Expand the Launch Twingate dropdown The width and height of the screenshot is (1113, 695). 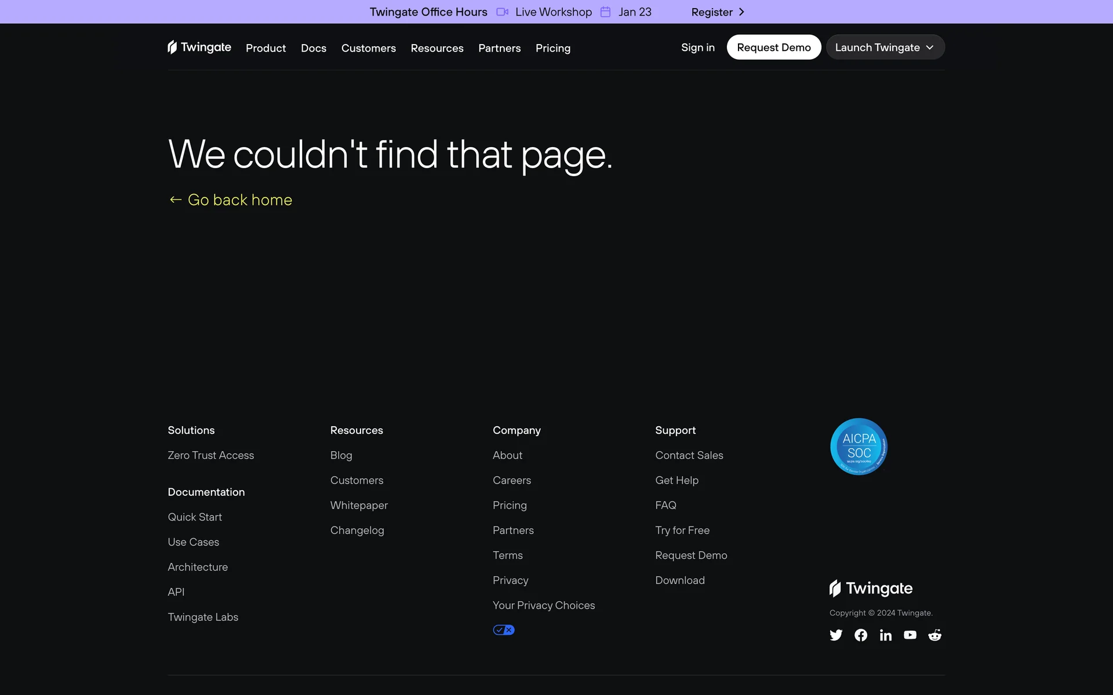pos(885,47)
